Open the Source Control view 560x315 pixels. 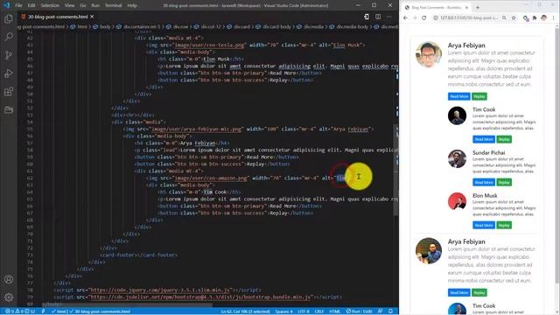9,55
